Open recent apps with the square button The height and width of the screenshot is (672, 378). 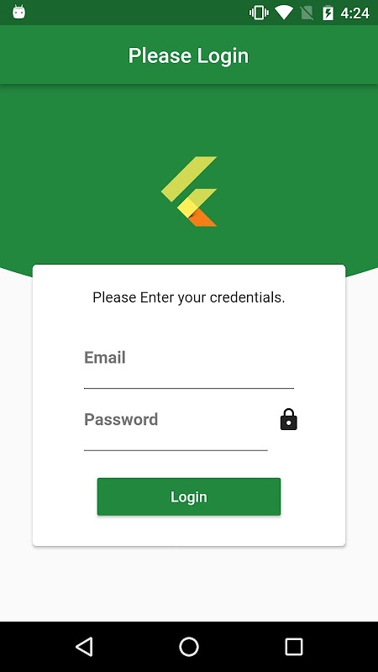pyautogui.click(x=293, y=646)
